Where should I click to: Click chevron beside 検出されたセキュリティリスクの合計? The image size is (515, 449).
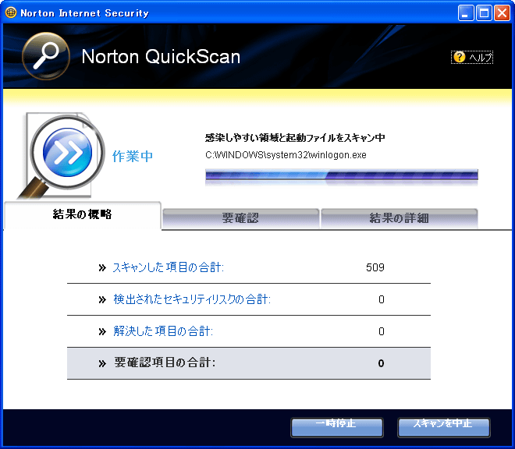[x=102, y=299]
